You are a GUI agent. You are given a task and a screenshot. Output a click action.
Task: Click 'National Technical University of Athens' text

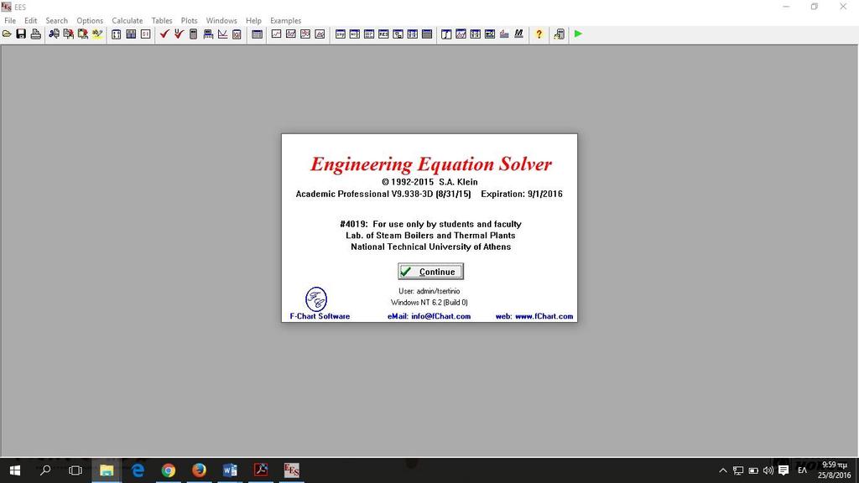pyautogui.click(x=430, y=247)
